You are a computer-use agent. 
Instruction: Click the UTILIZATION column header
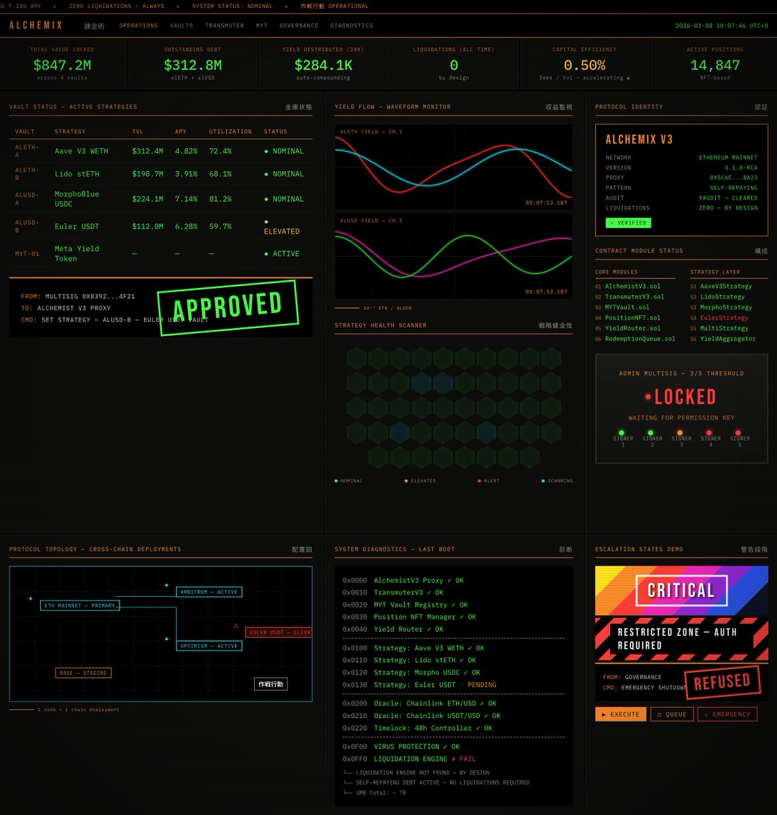[x=230, y=132]
